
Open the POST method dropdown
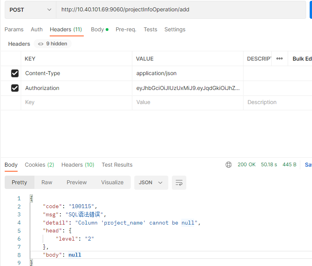click(x=30, y=10)
